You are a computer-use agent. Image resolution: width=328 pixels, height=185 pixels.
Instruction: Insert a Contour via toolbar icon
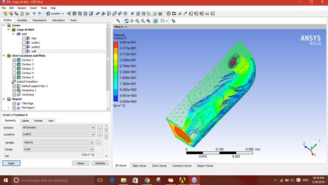click(74, 14)
